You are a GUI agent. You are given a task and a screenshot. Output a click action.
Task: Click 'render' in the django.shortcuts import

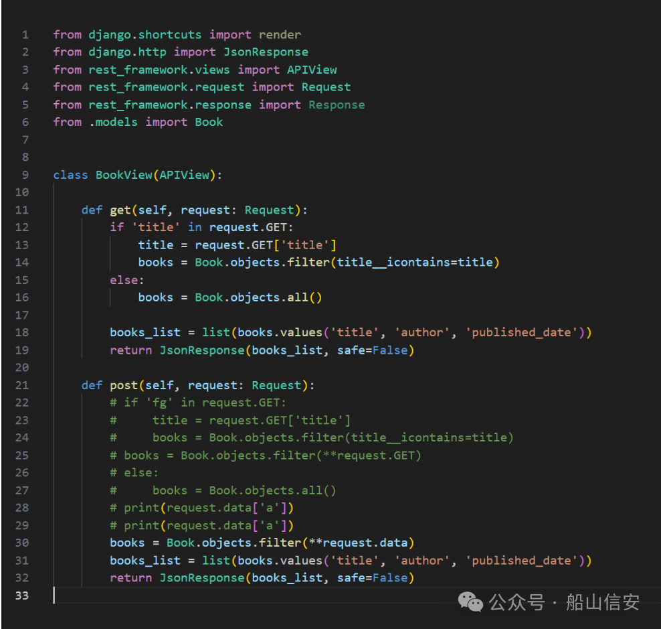(280, 35)
